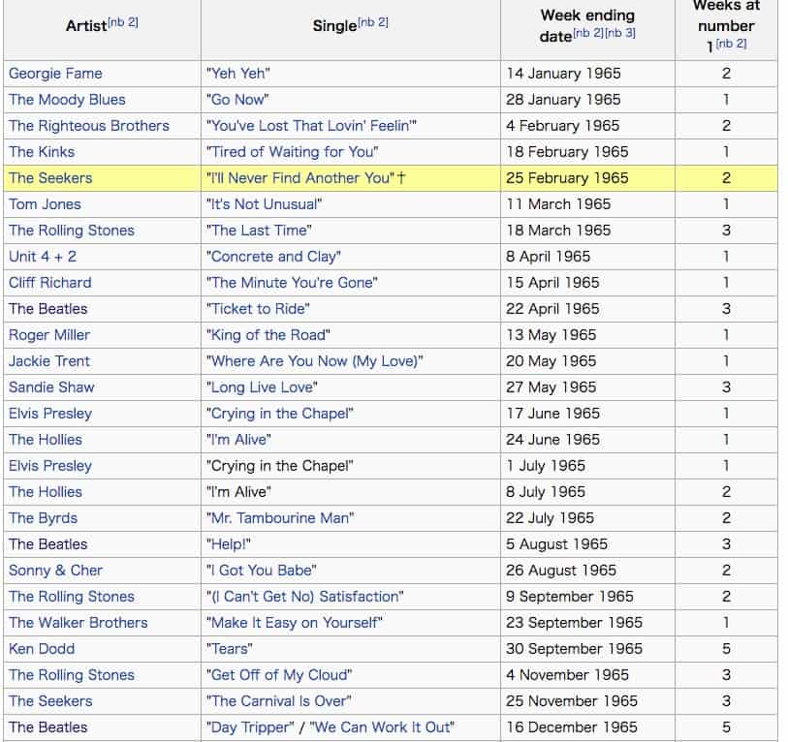Click the "Ticket to Ride" link
Viewport: 788px width, 742px height.
[258, 309]
